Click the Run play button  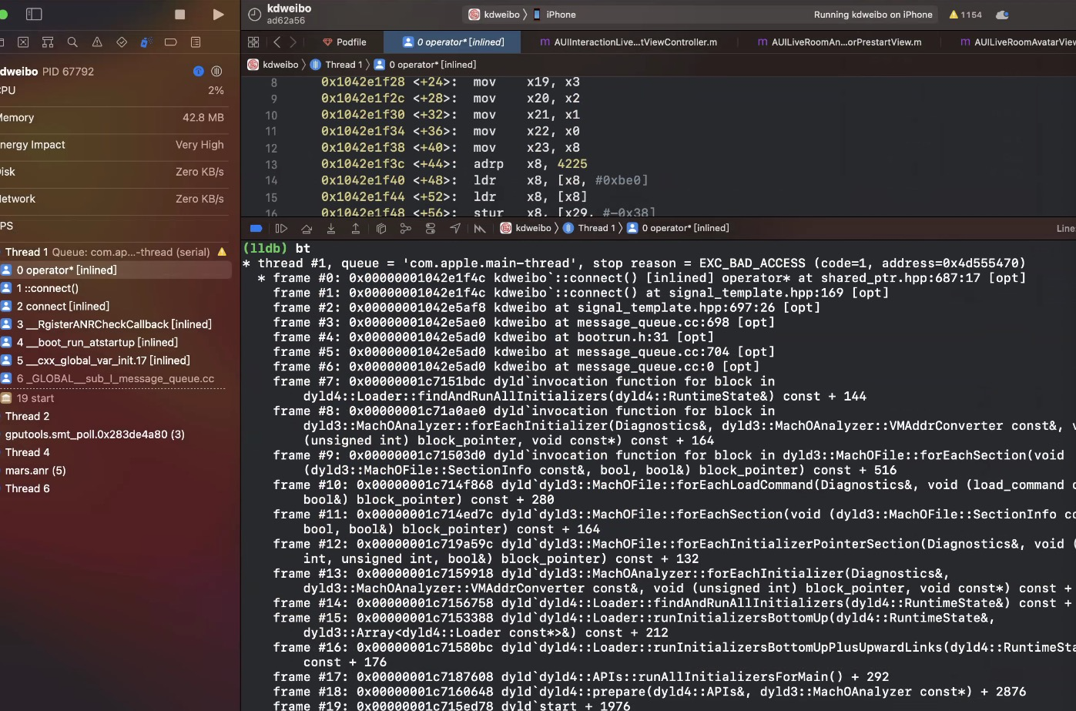pyautogui.click(x=218, y=14)
